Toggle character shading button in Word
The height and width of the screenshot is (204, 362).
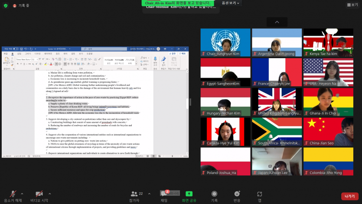56,64
